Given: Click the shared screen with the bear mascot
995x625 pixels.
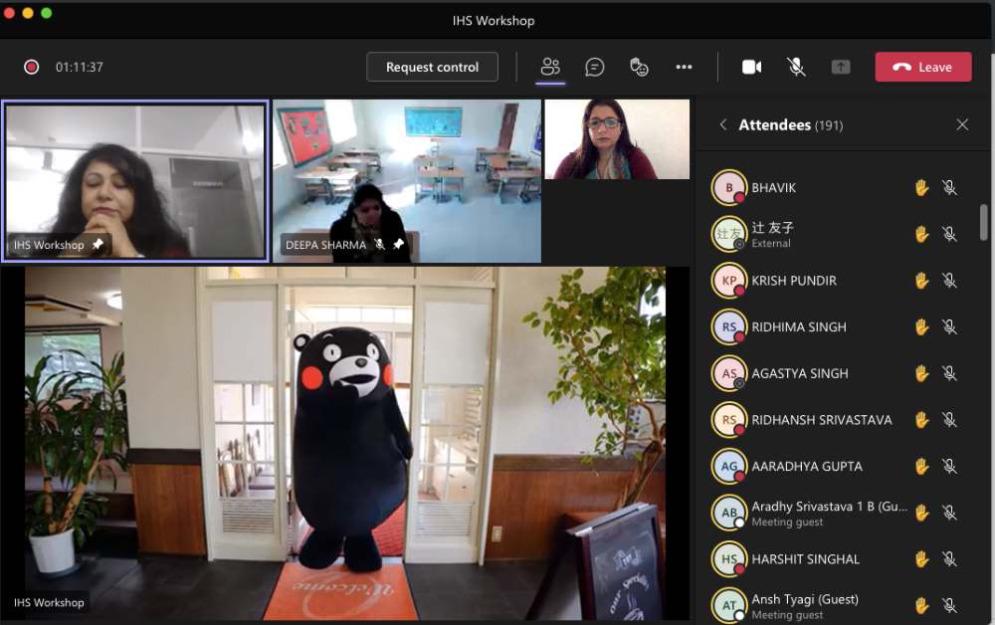Looking at the screenshot, I should point(344,443).
